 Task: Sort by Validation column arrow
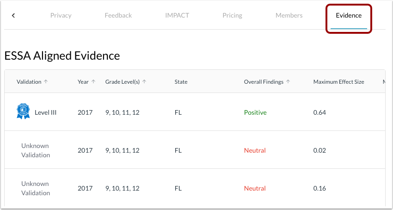[x=46, y=82]
